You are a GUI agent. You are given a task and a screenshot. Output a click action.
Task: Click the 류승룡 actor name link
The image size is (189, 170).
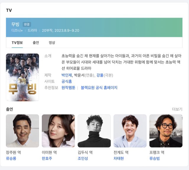(11, 158)
